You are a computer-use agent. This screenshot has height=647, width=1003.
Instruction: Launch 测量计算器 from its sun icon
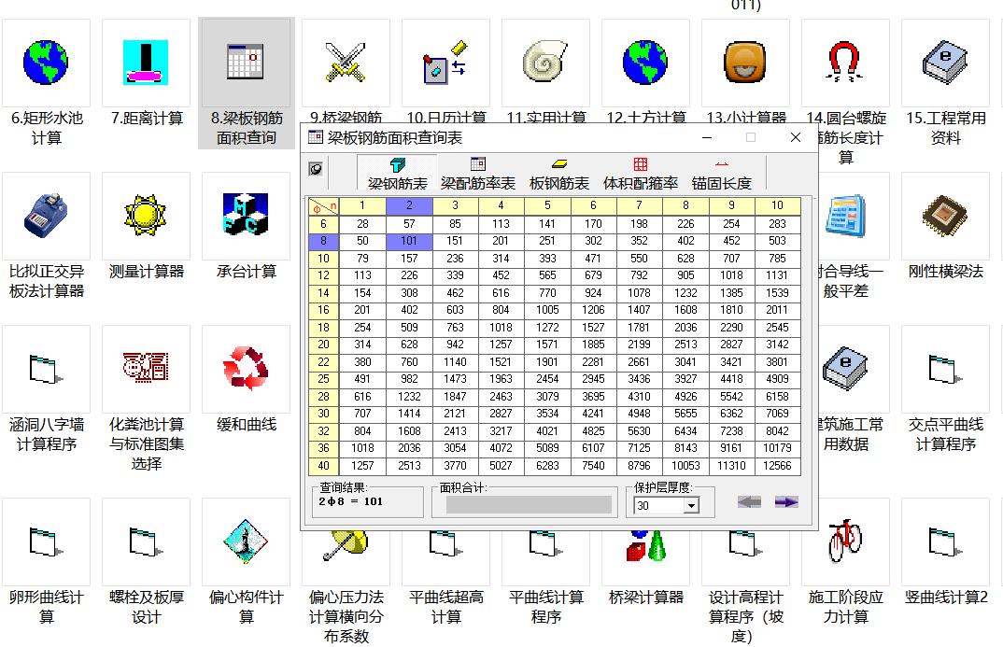[x=145, y=215]
